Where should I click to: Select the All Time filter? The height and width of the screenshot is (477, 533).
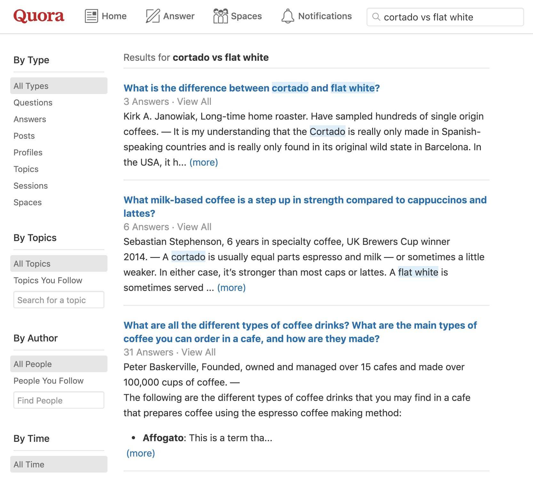click(59, 464)
